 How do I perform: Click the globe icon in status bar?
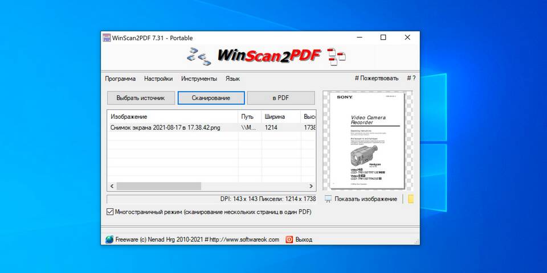click(x=109, y=239)
